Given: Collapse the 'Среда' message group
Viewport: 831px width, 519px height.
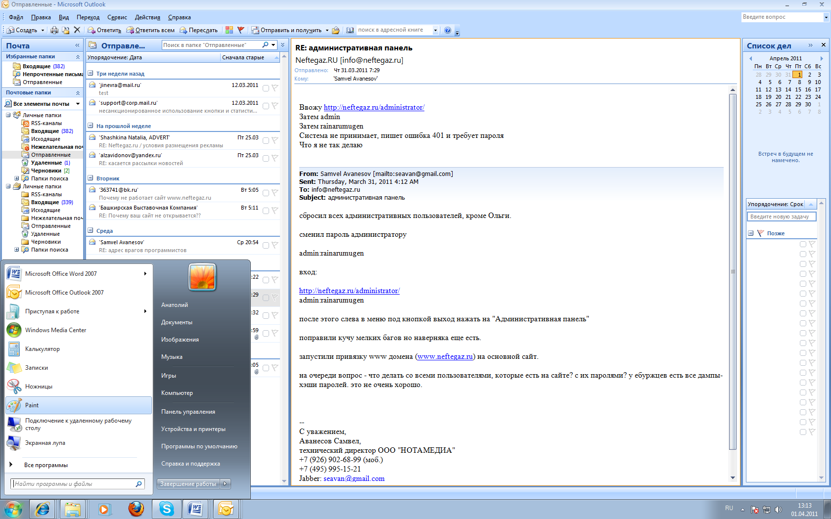Looking at the screenshot, I should click(91, 231).
